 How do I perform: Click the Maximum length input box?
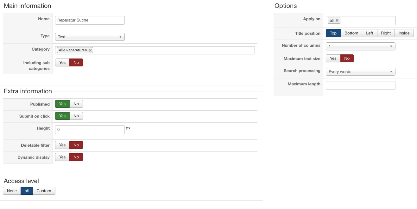[x=360, y=85]
